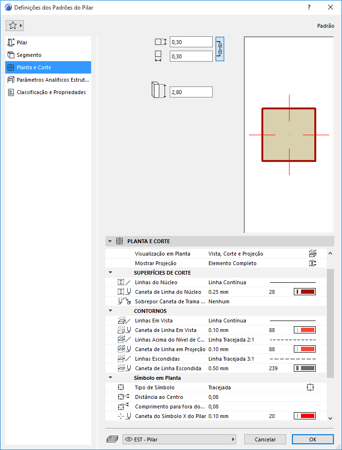Collapse the SUPERFÍCIES DE CORTE group

[111, 273]
